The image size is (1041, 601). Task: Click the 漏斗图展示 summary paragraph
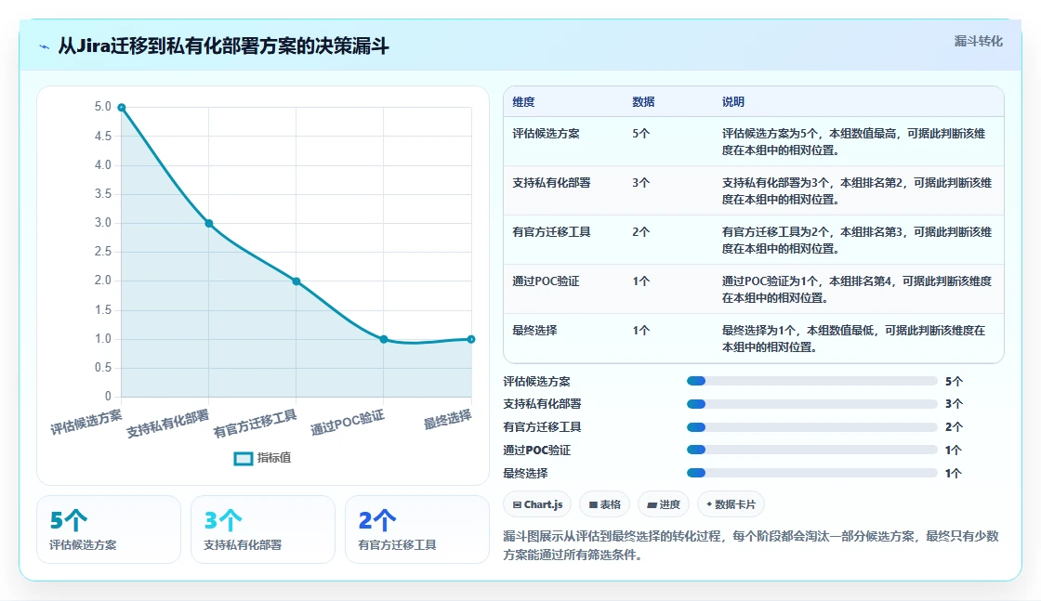coord(751,545)
